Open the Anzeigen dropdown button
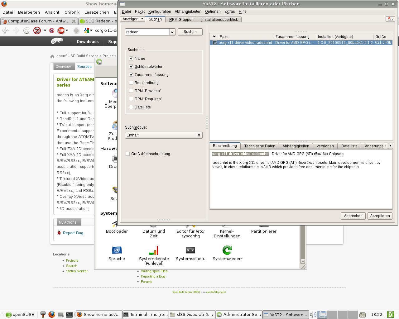 tap(132, 19)
